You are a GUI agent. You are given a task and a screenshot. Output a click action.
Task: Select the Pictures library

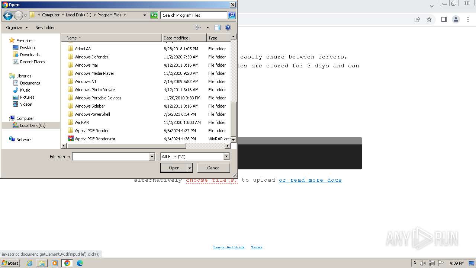pos(27,97)
